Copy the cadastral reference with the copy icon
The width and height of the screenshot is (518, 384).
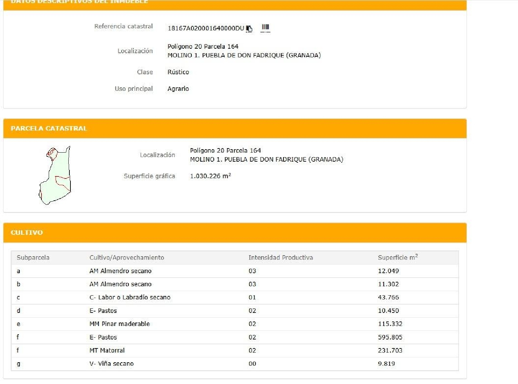coord(249,29)
